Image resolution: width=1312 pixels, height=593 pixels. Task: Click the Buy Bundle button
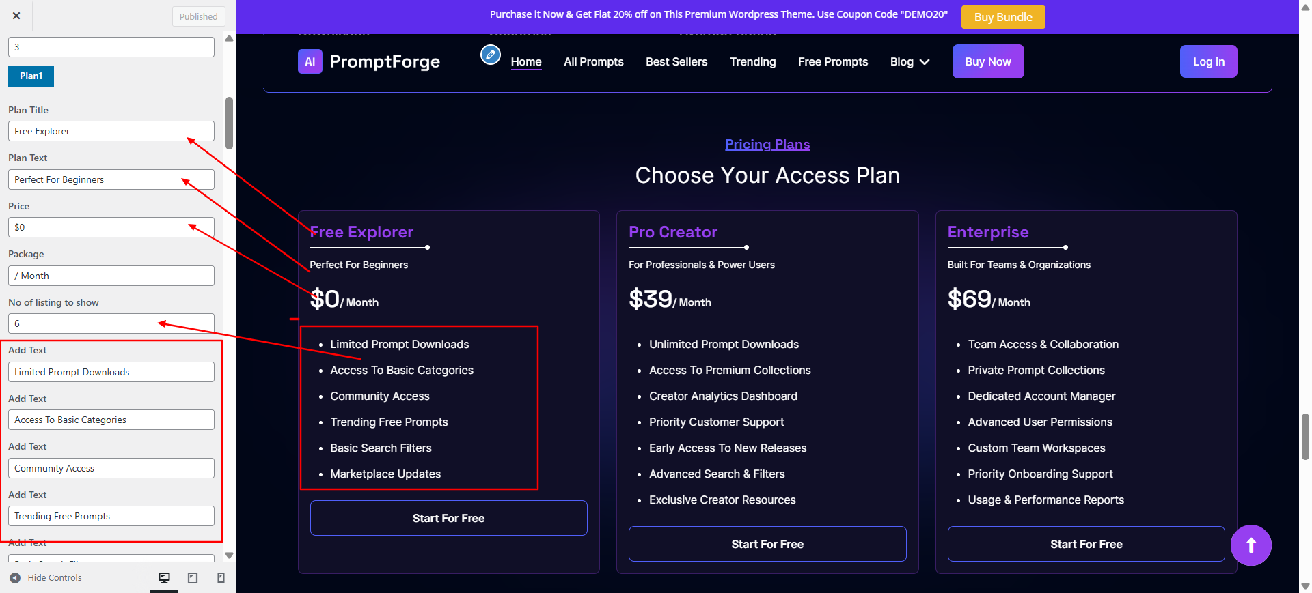[x=1003, y=17]
